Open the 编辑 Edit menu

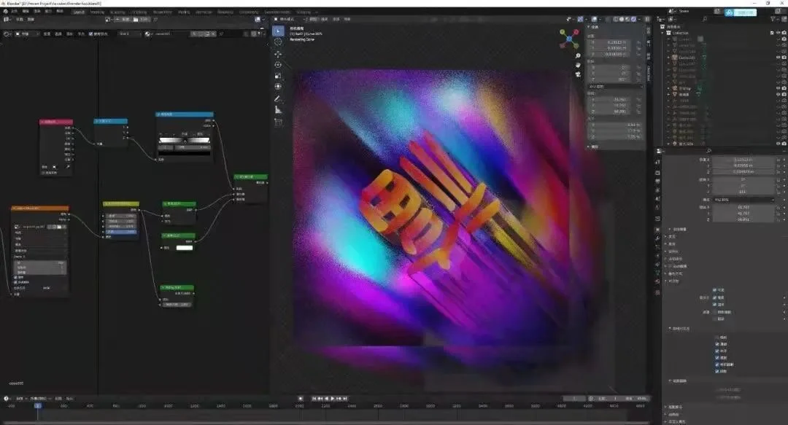(x=26, y=11)
